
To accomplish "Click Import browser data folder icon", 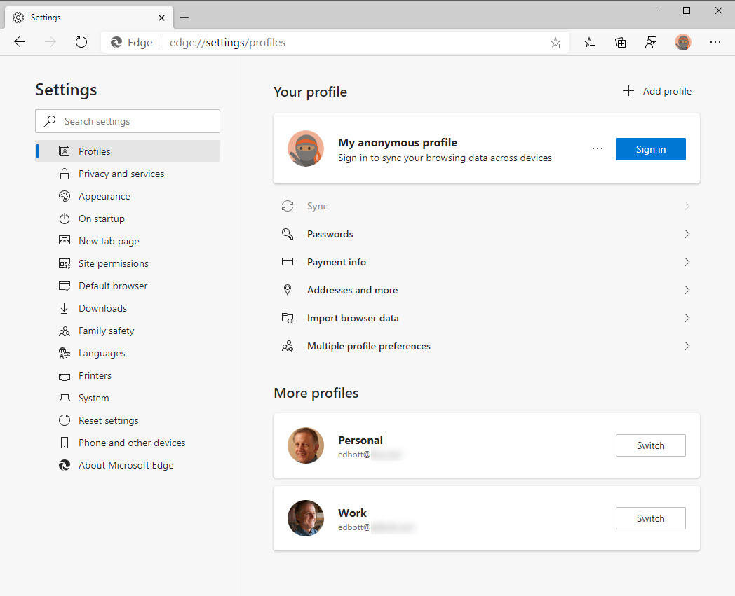I will [288, 318].
